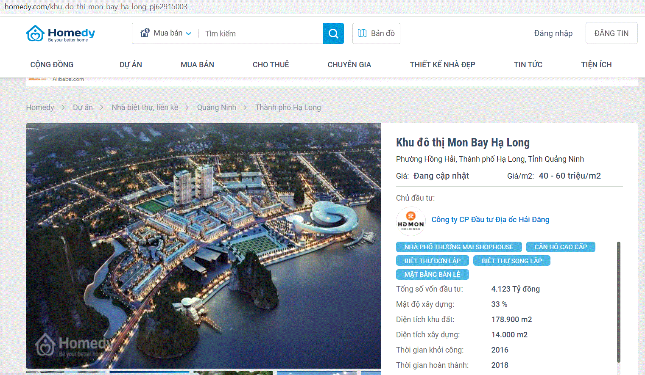Open the Bản đồ map view

coord(376,33)
